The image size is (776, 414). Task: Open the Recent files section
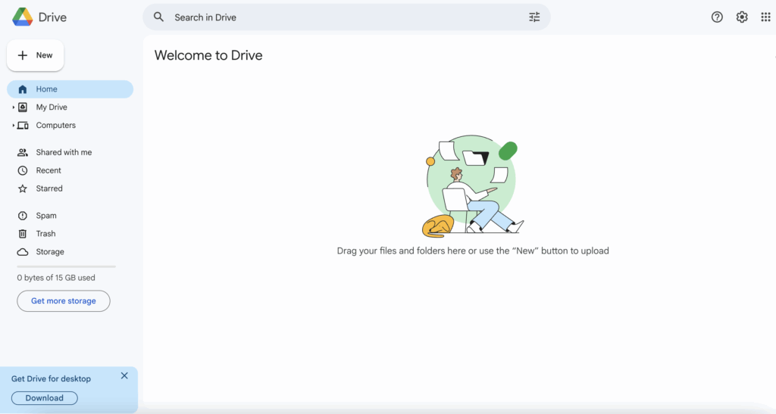(48, 170)
